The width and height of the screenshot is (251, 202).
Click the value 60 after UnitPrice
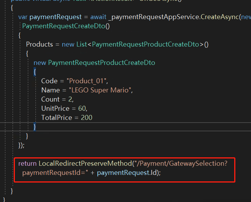coord(82,108)
